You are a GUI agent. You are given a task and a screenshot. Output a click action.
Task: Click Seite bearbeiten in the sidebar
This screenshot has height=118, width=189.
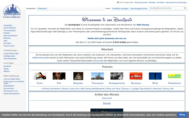coord(10,59)
